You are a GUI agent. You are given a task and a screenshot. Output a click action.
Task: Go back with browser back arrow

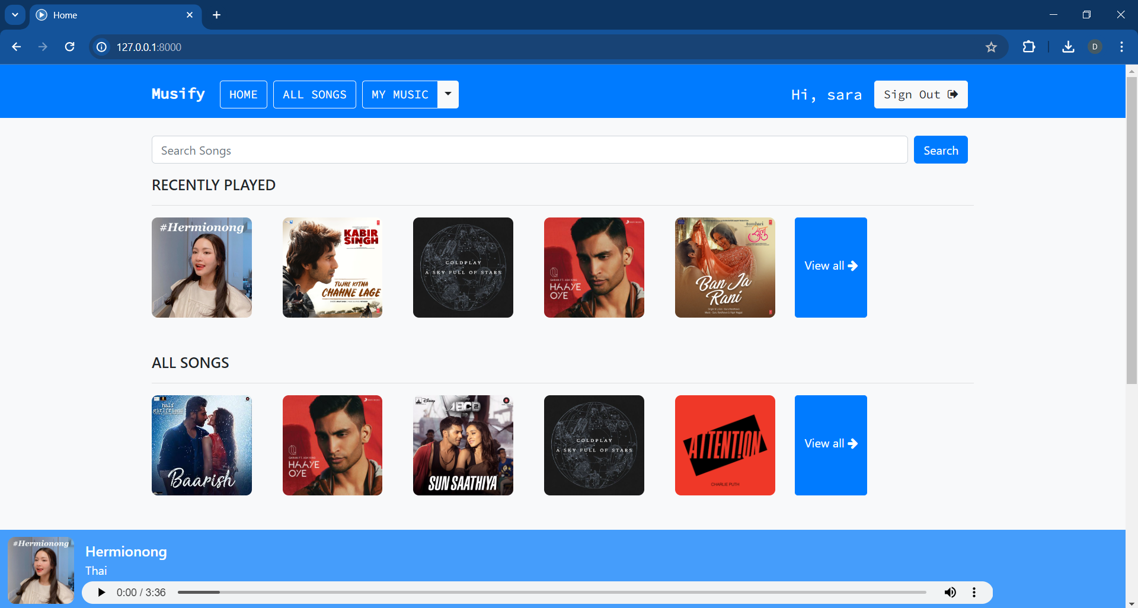tap(17, 47)
